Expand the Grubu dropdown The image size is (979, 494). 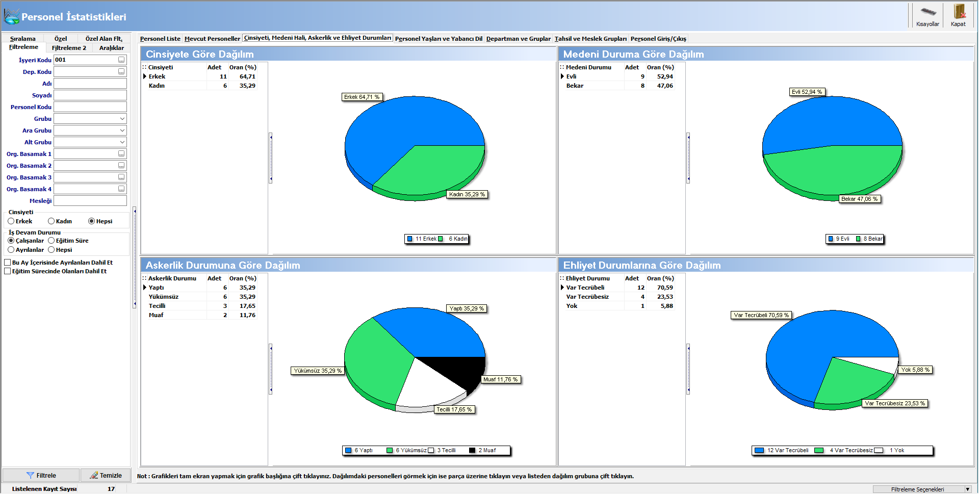(x=122, y=118)
